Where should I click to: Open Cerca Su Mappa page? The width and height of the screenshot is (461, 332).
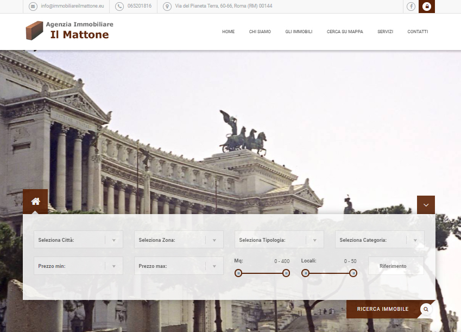tap(345, 32)
